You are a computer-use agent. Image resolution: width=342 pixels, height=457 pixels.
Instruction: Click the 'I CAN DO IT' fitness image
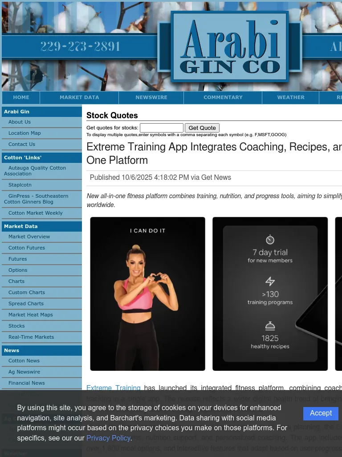[147, 294]
